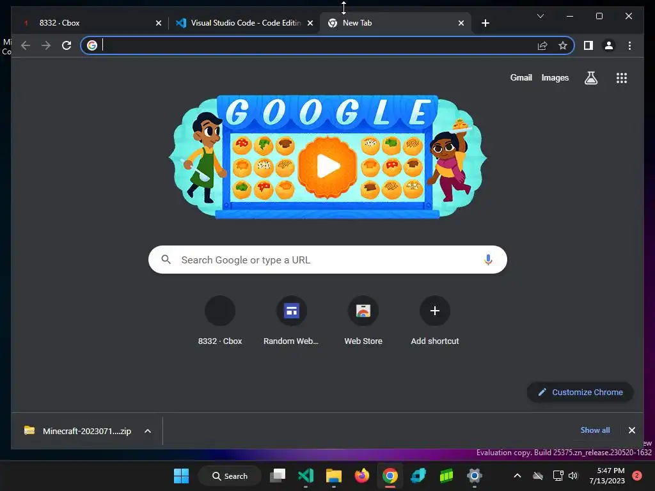Open network status tray icon

[x=558, y=476]
